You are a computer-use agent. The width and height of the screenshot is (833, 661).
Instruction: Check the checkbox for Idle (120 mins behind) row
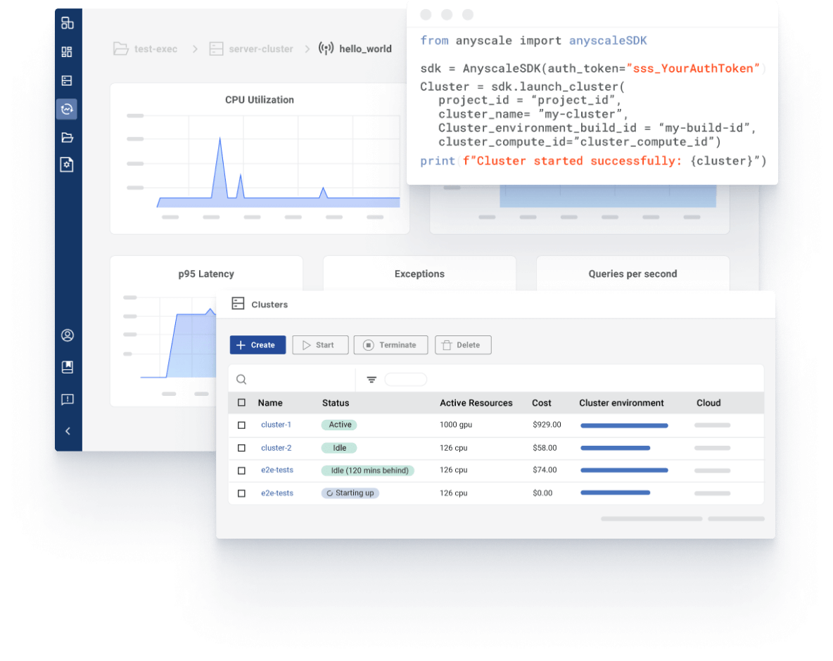tap(242, 471)
